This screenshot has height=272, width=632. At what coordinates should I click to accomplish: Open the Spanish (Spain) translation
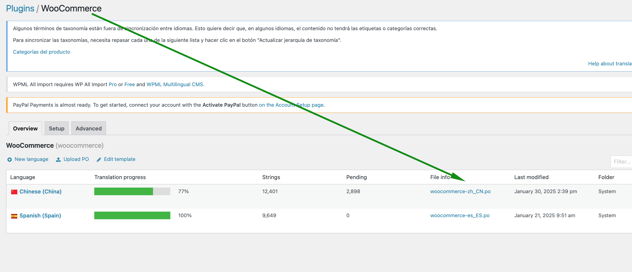pos(40,215)
